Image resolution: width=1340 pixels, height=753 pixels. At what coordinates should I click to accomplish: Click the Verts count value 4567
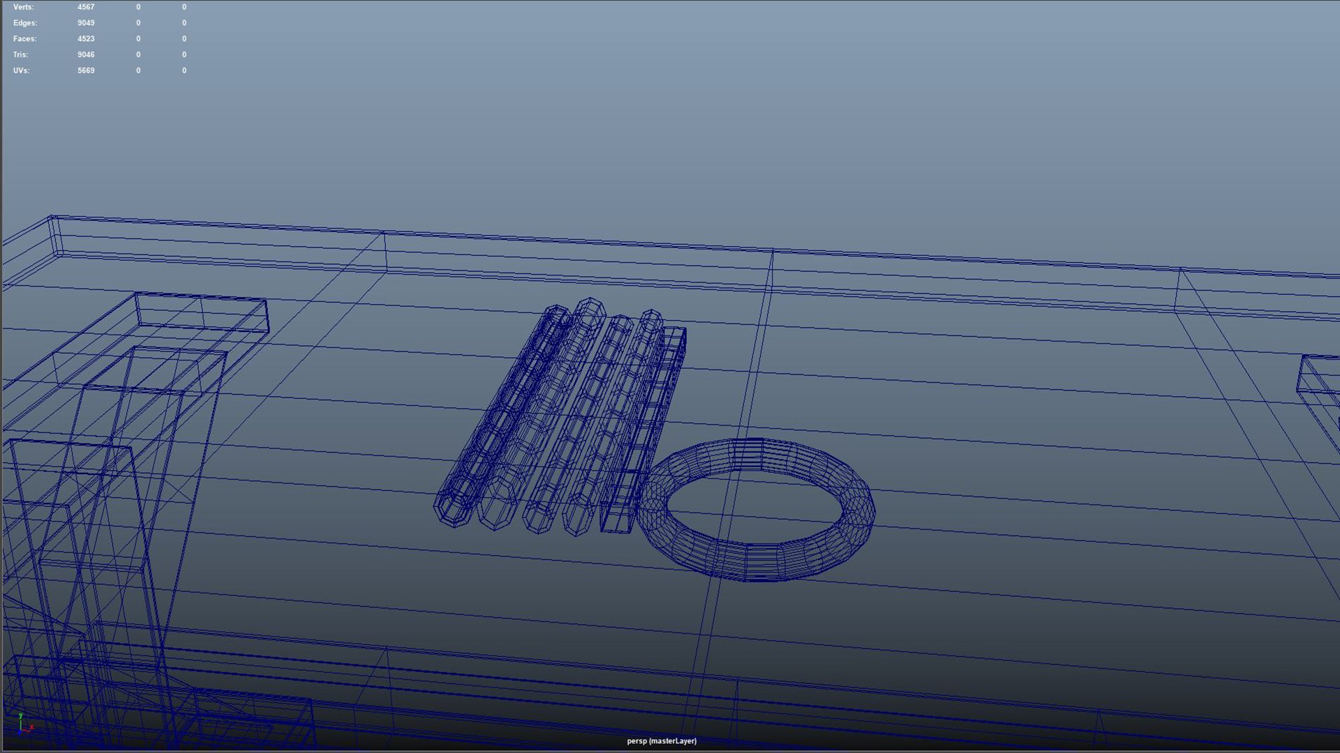(86, 7)
